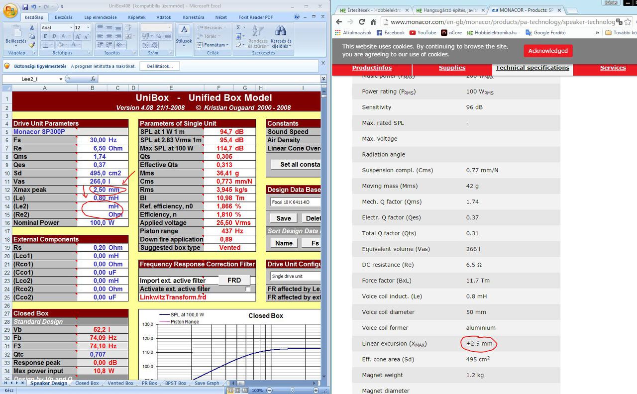The image size is (637, 394).
Task: Click the AutoSum sigma icon
Action: pos(239,27)
